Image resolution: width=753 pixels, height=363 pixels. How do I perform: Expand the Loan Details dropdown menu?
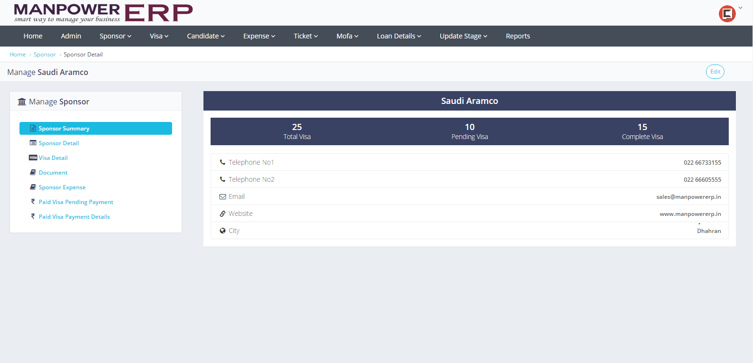click(x=399, y=36)
